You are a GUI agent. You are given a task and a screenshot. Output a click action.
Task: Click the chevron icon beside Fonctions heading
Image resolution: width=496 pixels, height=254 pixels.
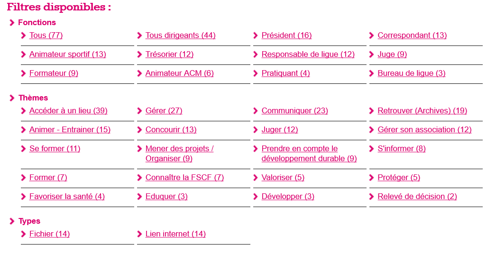click(12, 22)
